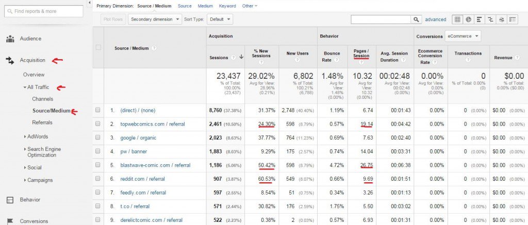Click the Behavior layout icon
Viewport: 528px width, 225px height.
pos(10,200)
